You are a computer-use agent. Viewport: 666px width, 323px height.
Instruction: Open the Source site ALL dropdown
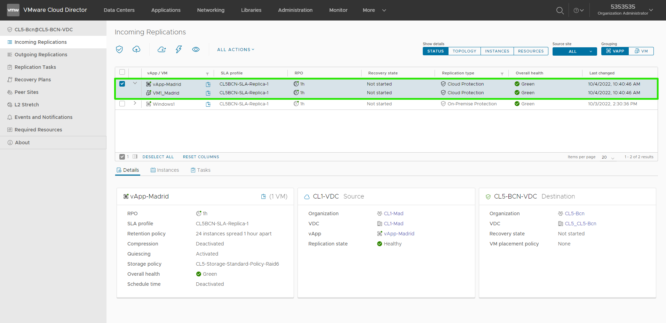click(x=575, y=51)
